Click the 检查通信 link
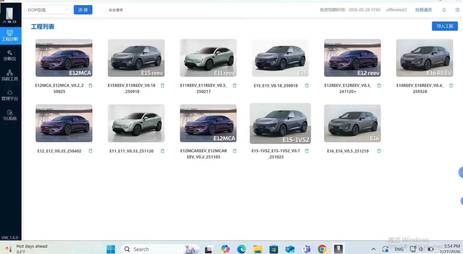 423,10
